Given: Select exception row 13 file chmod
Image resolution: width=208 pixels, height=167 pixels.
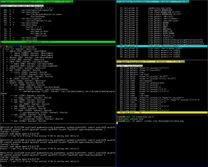Looking at the screenshot, I should click(x=150, y=12).
